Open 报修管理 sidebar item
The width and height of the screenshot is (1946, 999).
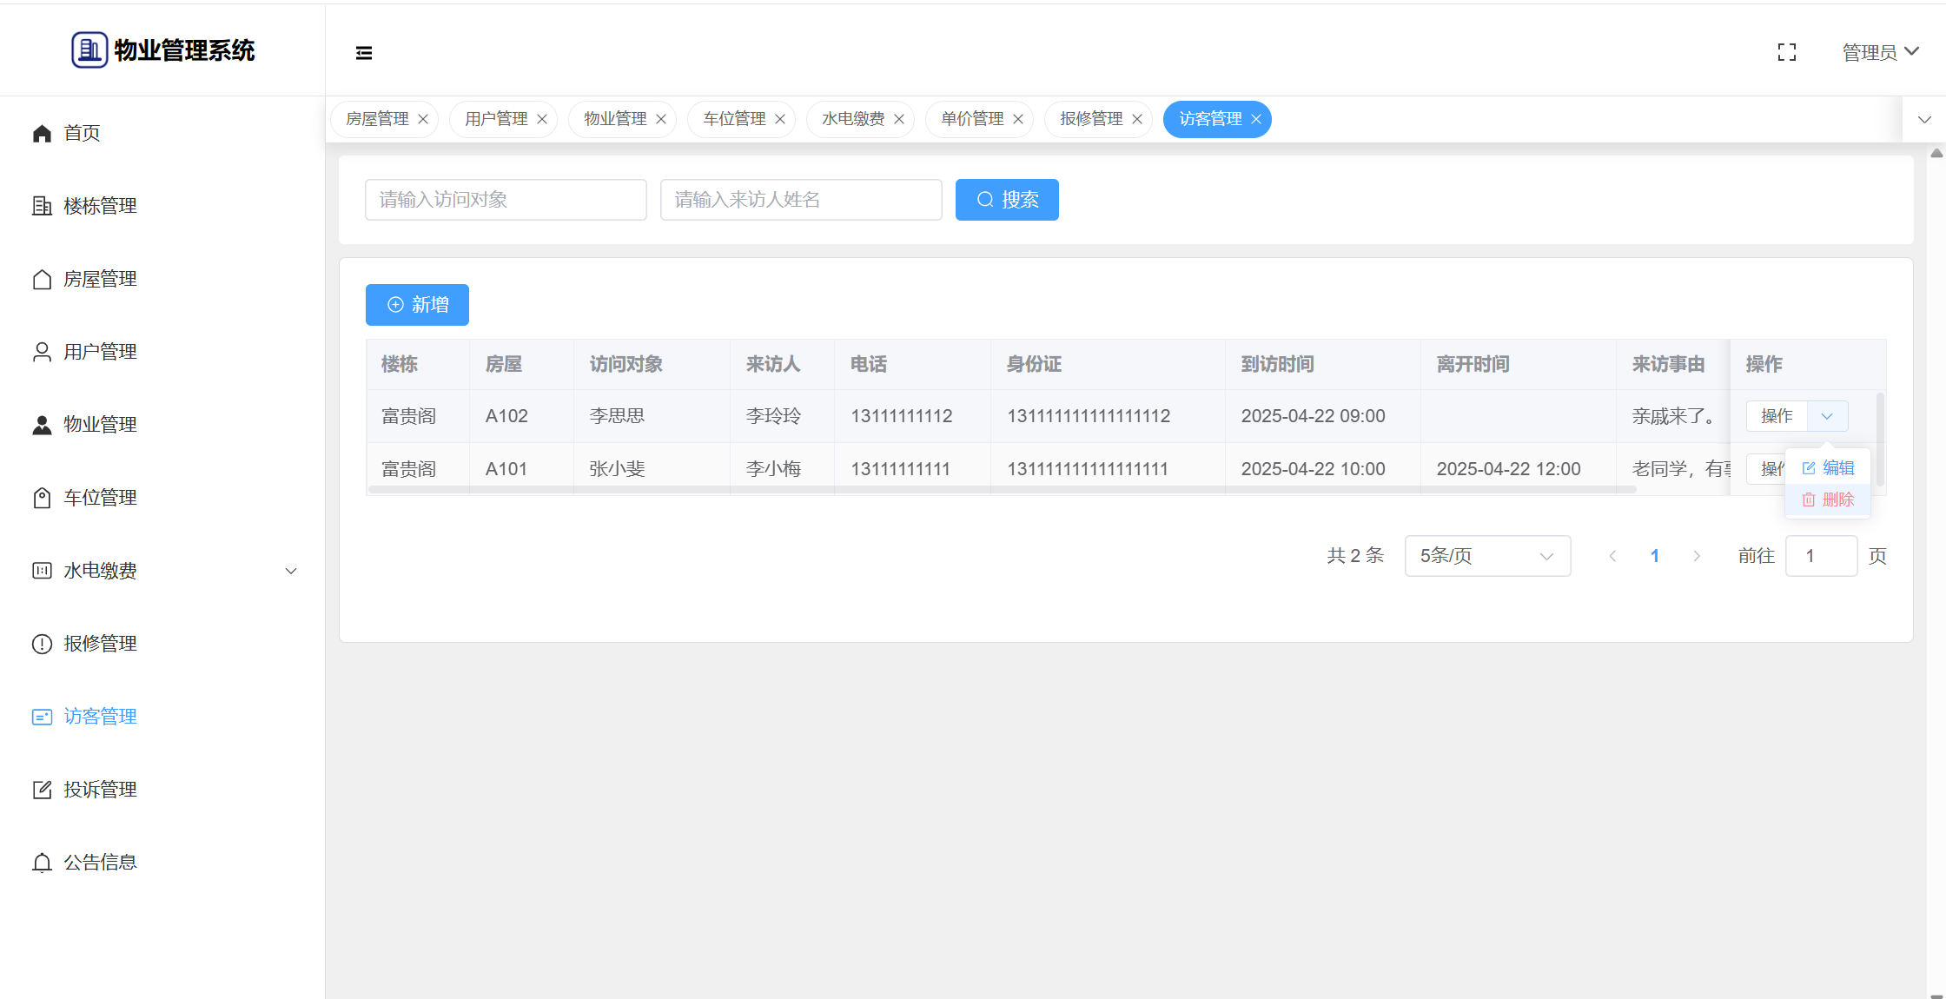pyautogui.click(x=100, y=644)
